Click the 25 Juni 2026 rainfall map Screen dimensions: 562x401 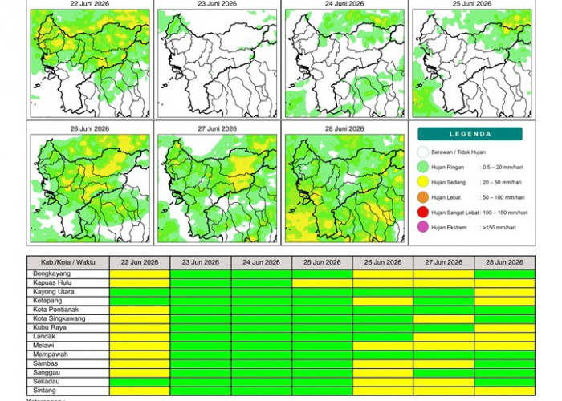click(x=472, y=63)
